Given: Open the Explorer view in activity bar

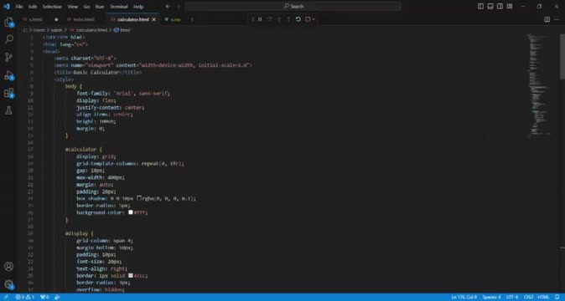Looking at the screenshot, I should click(8, 23).
